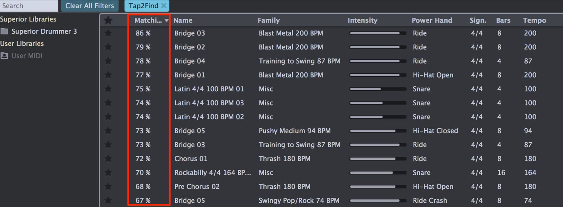Star the Pre Chorus 02 Thrash row

108,187
